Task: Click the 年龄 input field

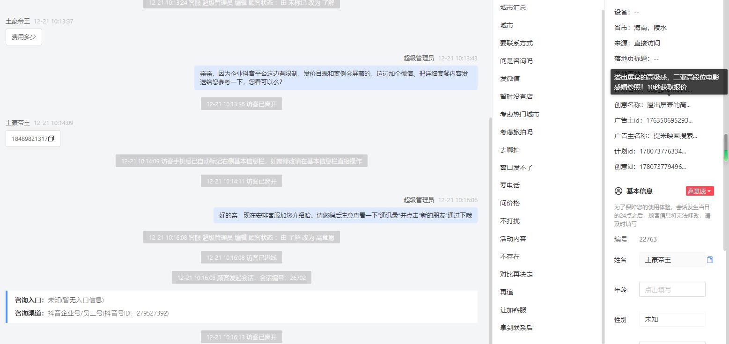Action: [x=672, y=289]
